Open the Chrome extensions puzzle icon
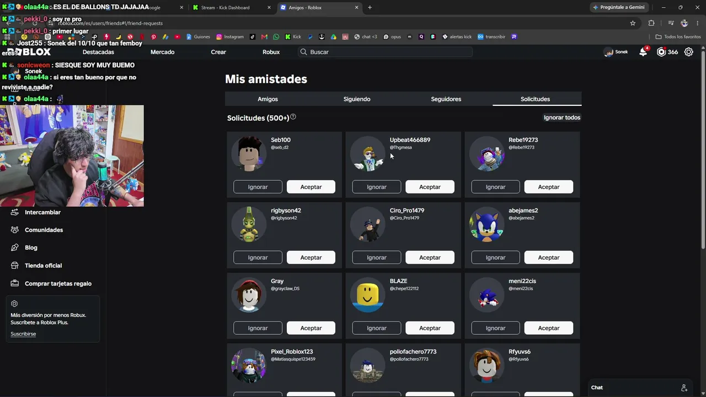Viewport: 706px width, 397px height. pyautogui.click(x=651, y=23)
